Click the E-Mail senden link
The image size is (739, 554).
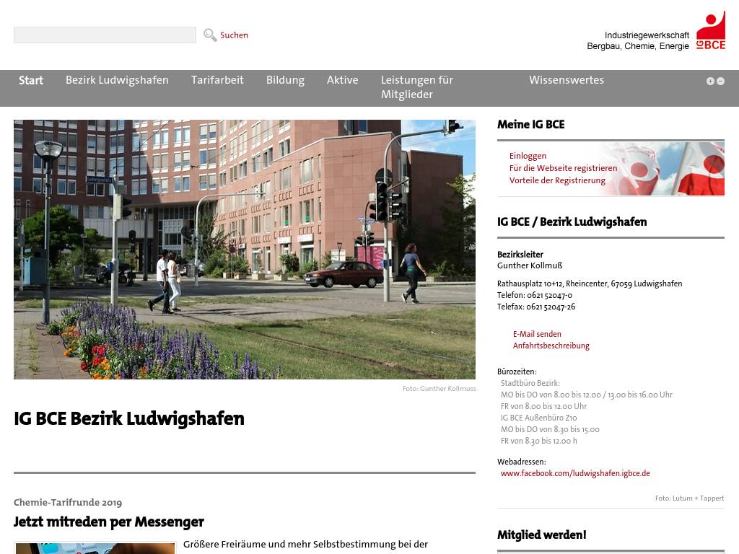(x=537, y=334)
